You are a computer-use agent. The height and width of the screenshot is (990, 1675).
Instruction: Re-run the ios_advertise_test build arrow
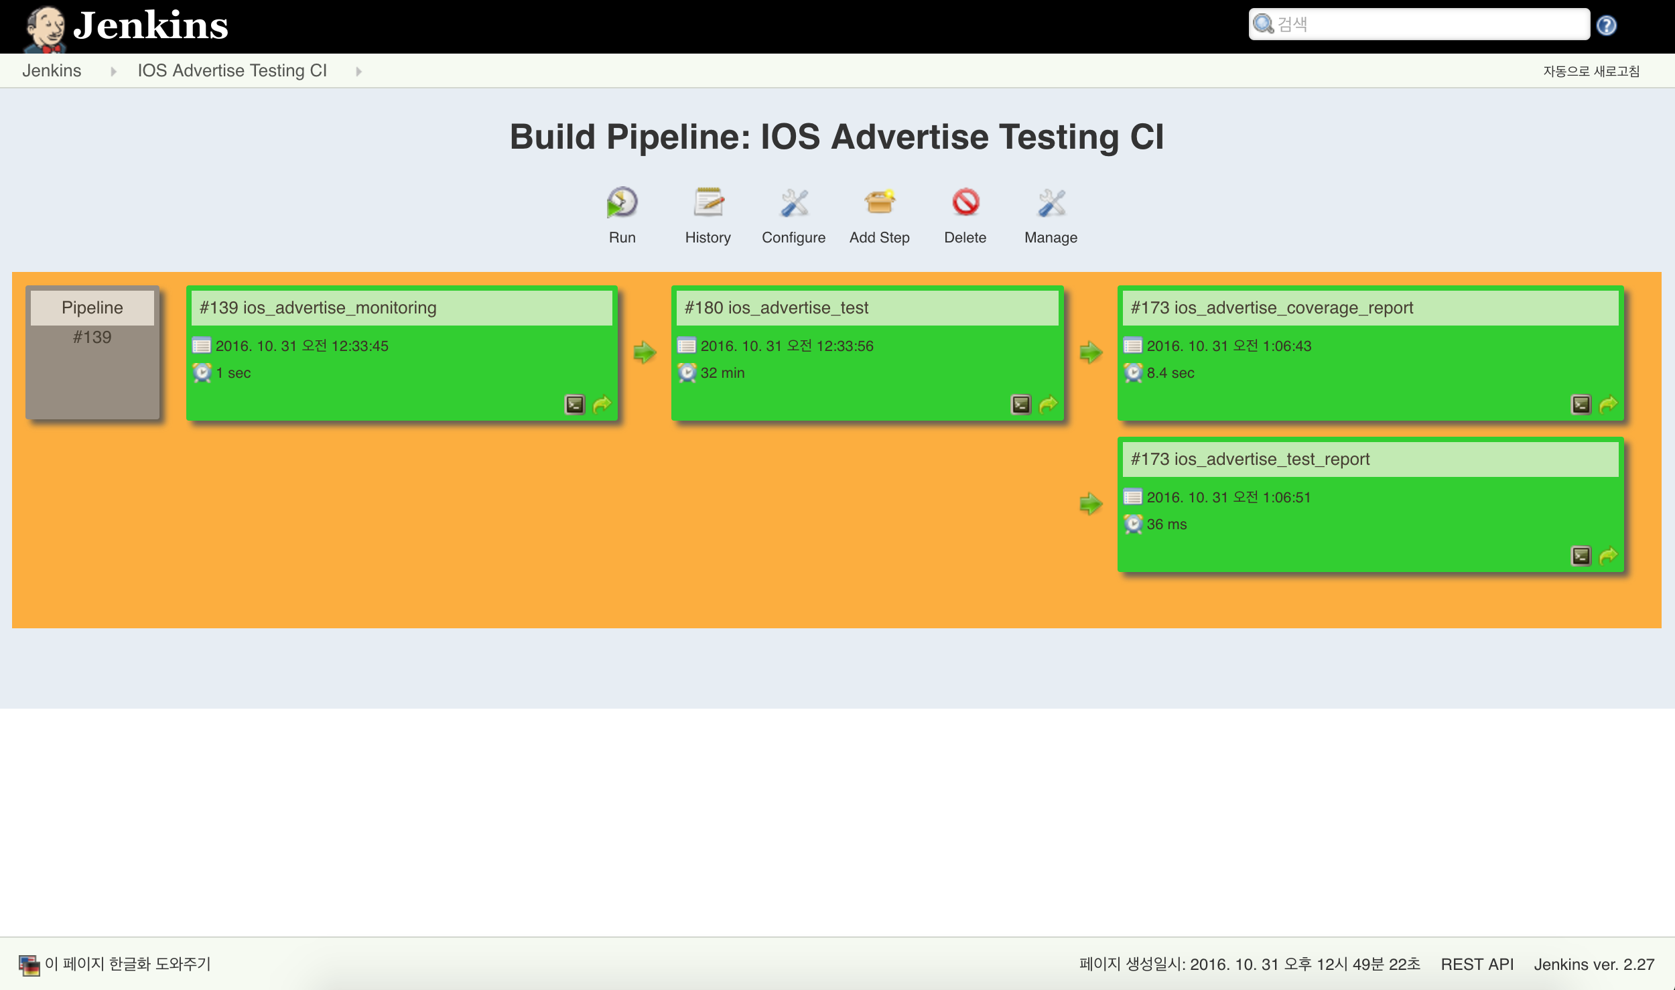1049,405
